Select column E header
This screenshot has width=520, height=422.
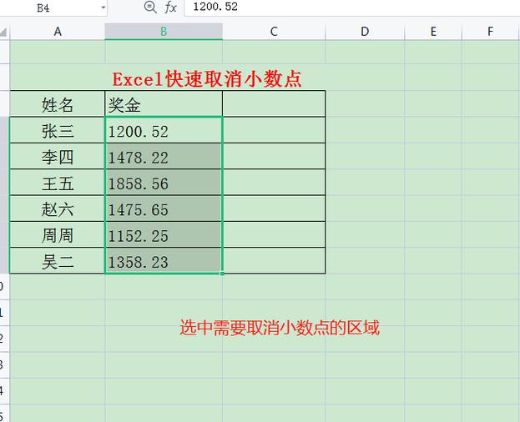click(433, 32)
